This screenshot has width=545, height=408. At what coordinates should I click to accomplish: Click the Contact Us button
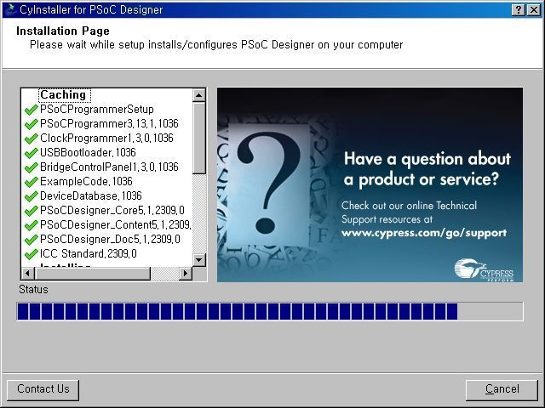43,390
